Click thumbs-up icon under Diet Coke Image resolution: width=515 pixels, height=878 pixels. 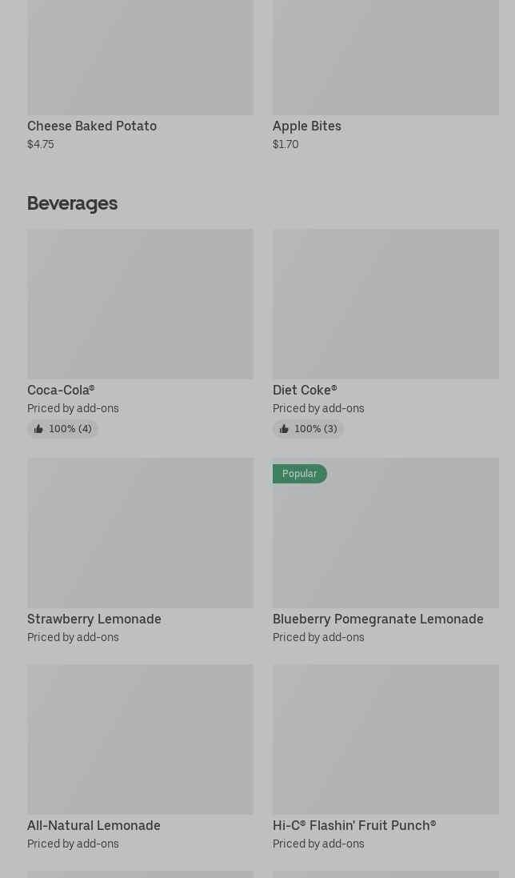coord(284,429)
